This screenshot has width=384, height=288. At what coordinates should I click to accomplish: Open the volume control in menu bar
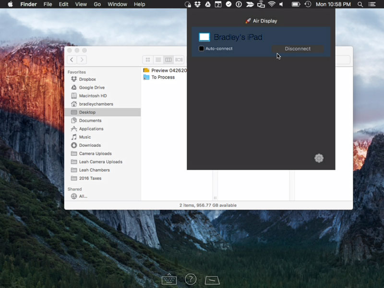(x=281, y=4)
